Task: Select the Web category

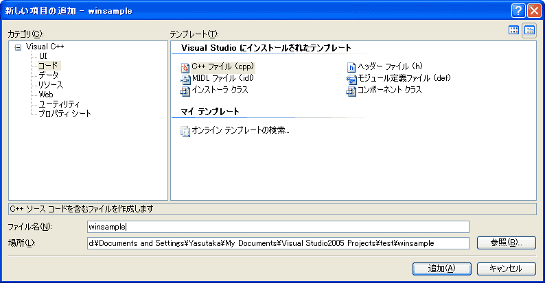Action: click(46, 95)
